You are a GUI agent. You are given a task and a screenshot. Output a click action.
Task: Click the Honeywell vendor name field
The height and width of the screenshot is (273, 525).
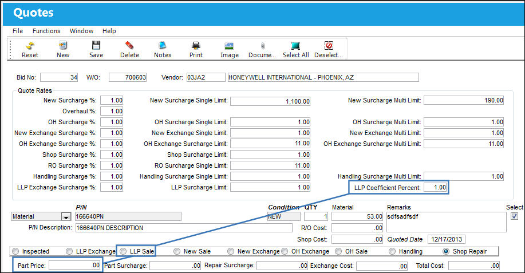point(323,77)
